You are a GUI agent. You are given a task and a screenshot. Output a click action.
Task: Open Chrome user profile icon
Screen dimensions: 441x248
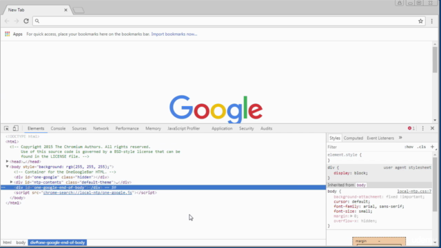click(400, 3)
